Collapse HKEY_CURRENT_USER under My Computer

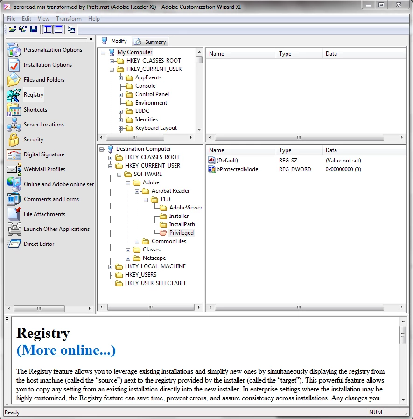coord(112,70)
